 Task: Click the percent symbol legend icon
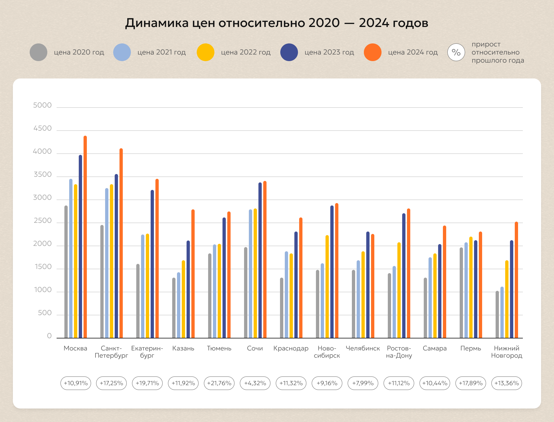(x=456, y=52)
